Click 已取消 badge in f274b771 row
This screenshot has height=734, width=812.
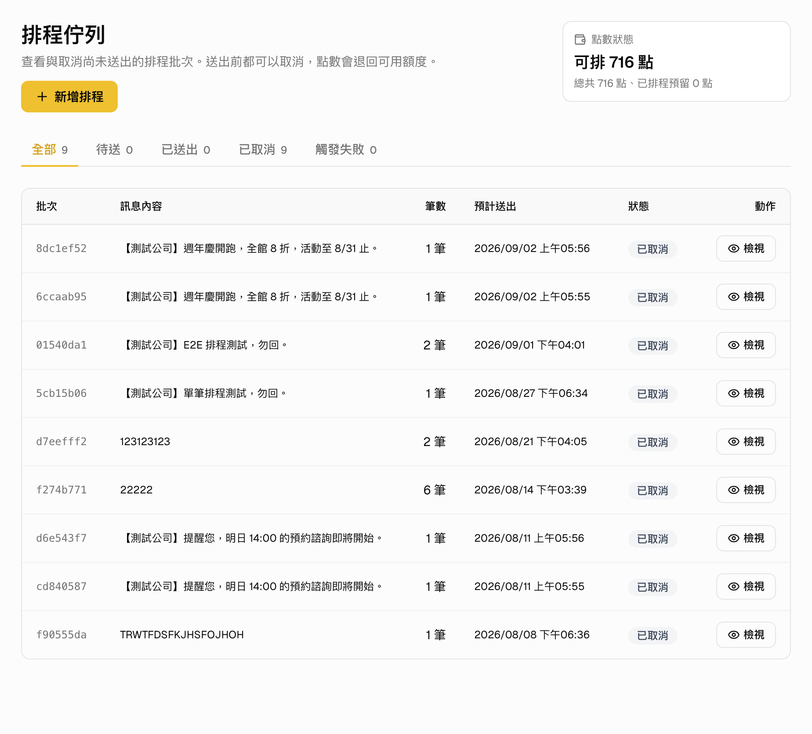(x=652, y=491)
